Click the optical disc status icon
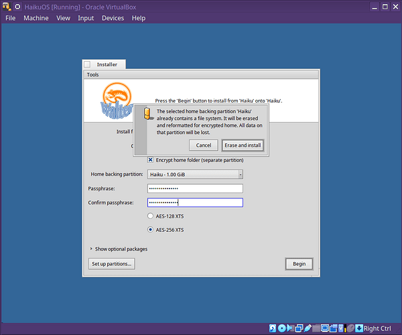402x335 pixels. [x=282, y=328]
